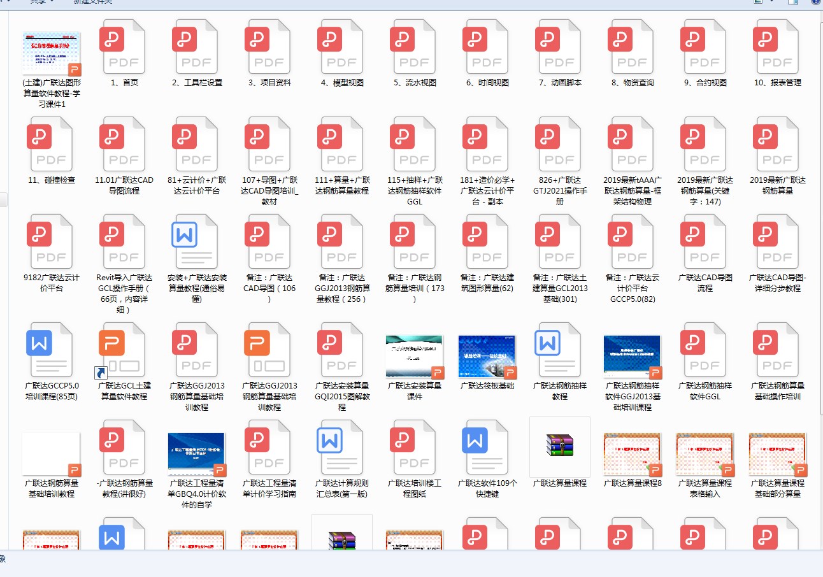Select blank thumbnail 广联达钢筋算量基础培训教程

tap(51, 454)
